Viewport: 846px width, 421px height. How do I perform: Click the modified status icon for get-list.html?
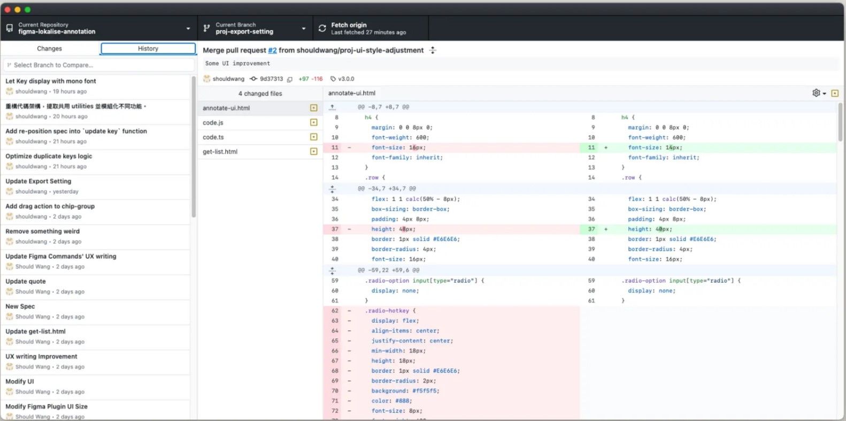[x=314, y=152]
